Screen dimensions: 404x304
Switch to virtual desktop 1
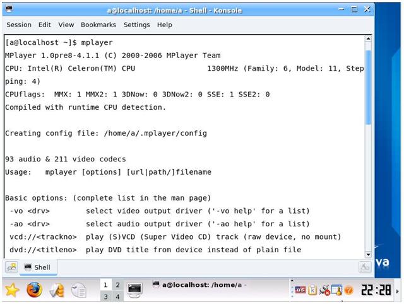[x=105, y=284]
